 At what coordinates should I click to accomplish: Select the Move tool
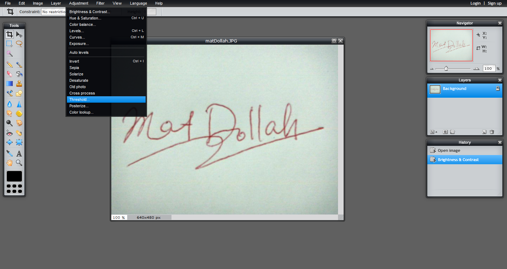coord(19,34)
